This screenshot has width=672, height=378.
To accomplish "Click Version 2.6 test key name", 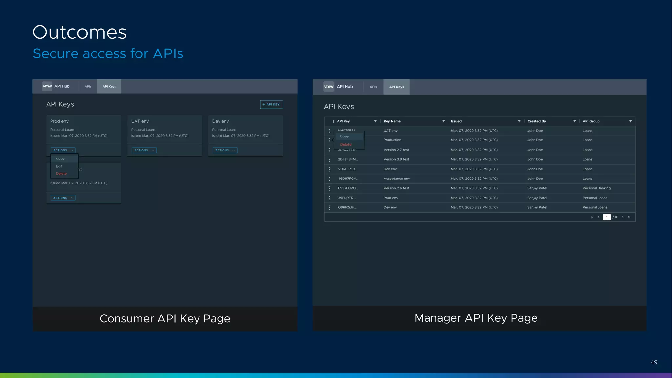I will (x=396, y=188).
